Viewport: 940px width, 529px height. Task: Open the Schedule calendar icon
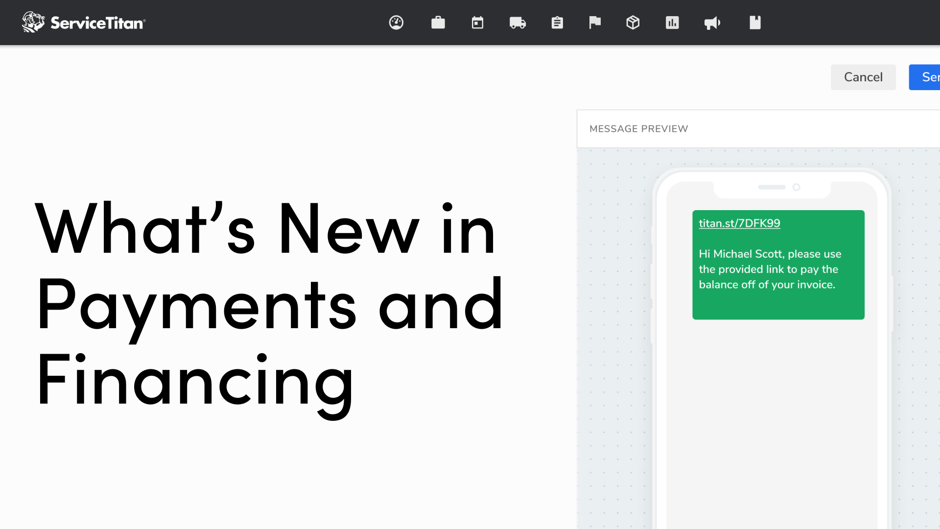[x=477, y=23]
